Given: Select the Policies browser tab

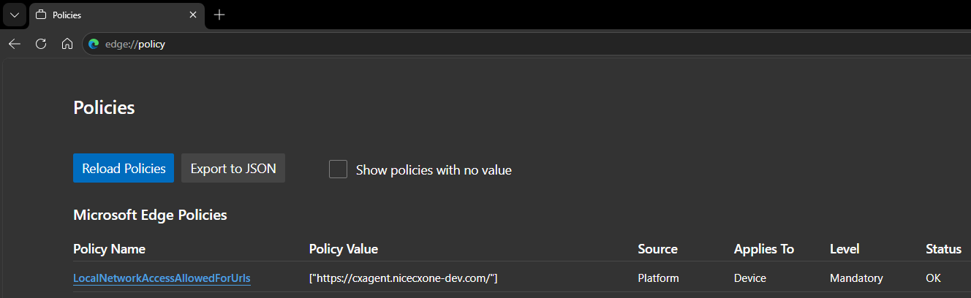Looking at the screenshot, I should tap(117, 15).
